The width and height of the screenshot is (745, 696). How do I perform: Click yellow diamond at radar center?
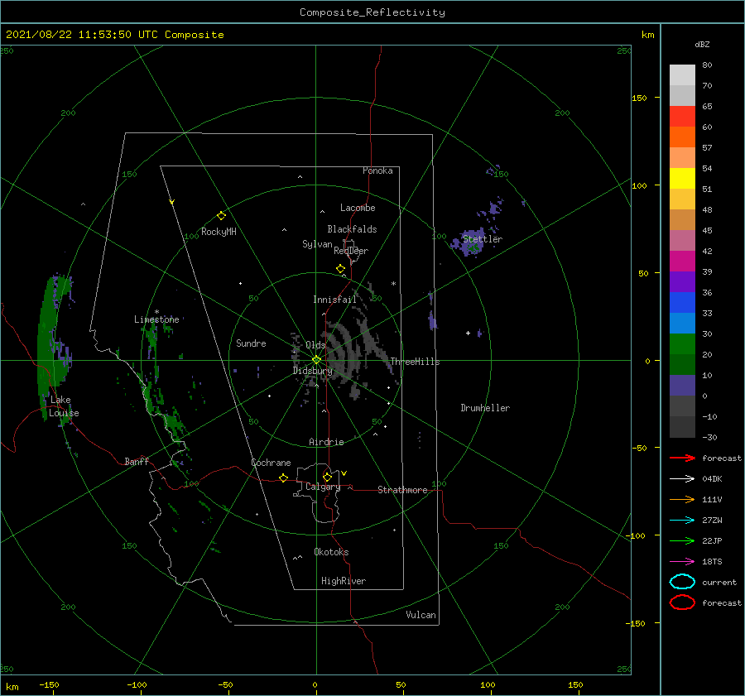[x=316, y=360]
